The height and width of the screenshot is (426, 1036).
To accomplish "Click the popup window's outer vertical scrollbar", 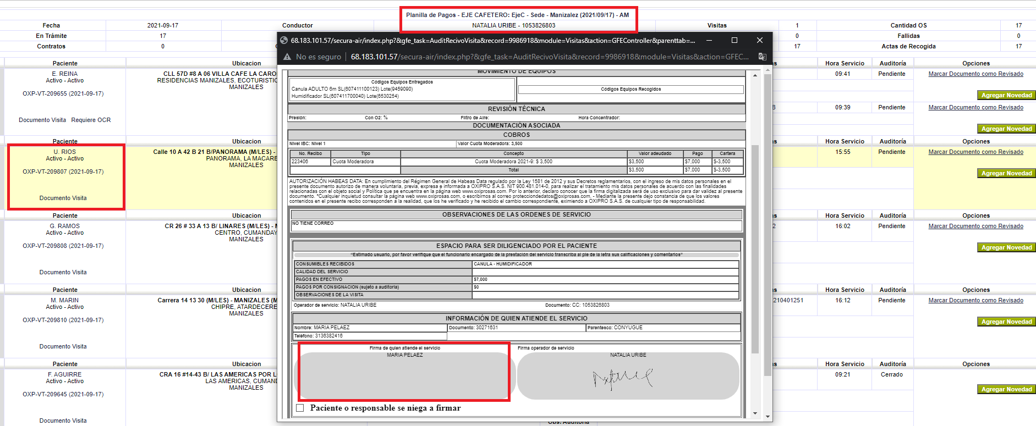I will pos(768,225).
